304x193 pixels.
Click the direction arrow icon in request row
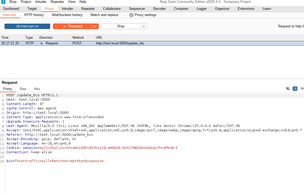tap(41, 43)
